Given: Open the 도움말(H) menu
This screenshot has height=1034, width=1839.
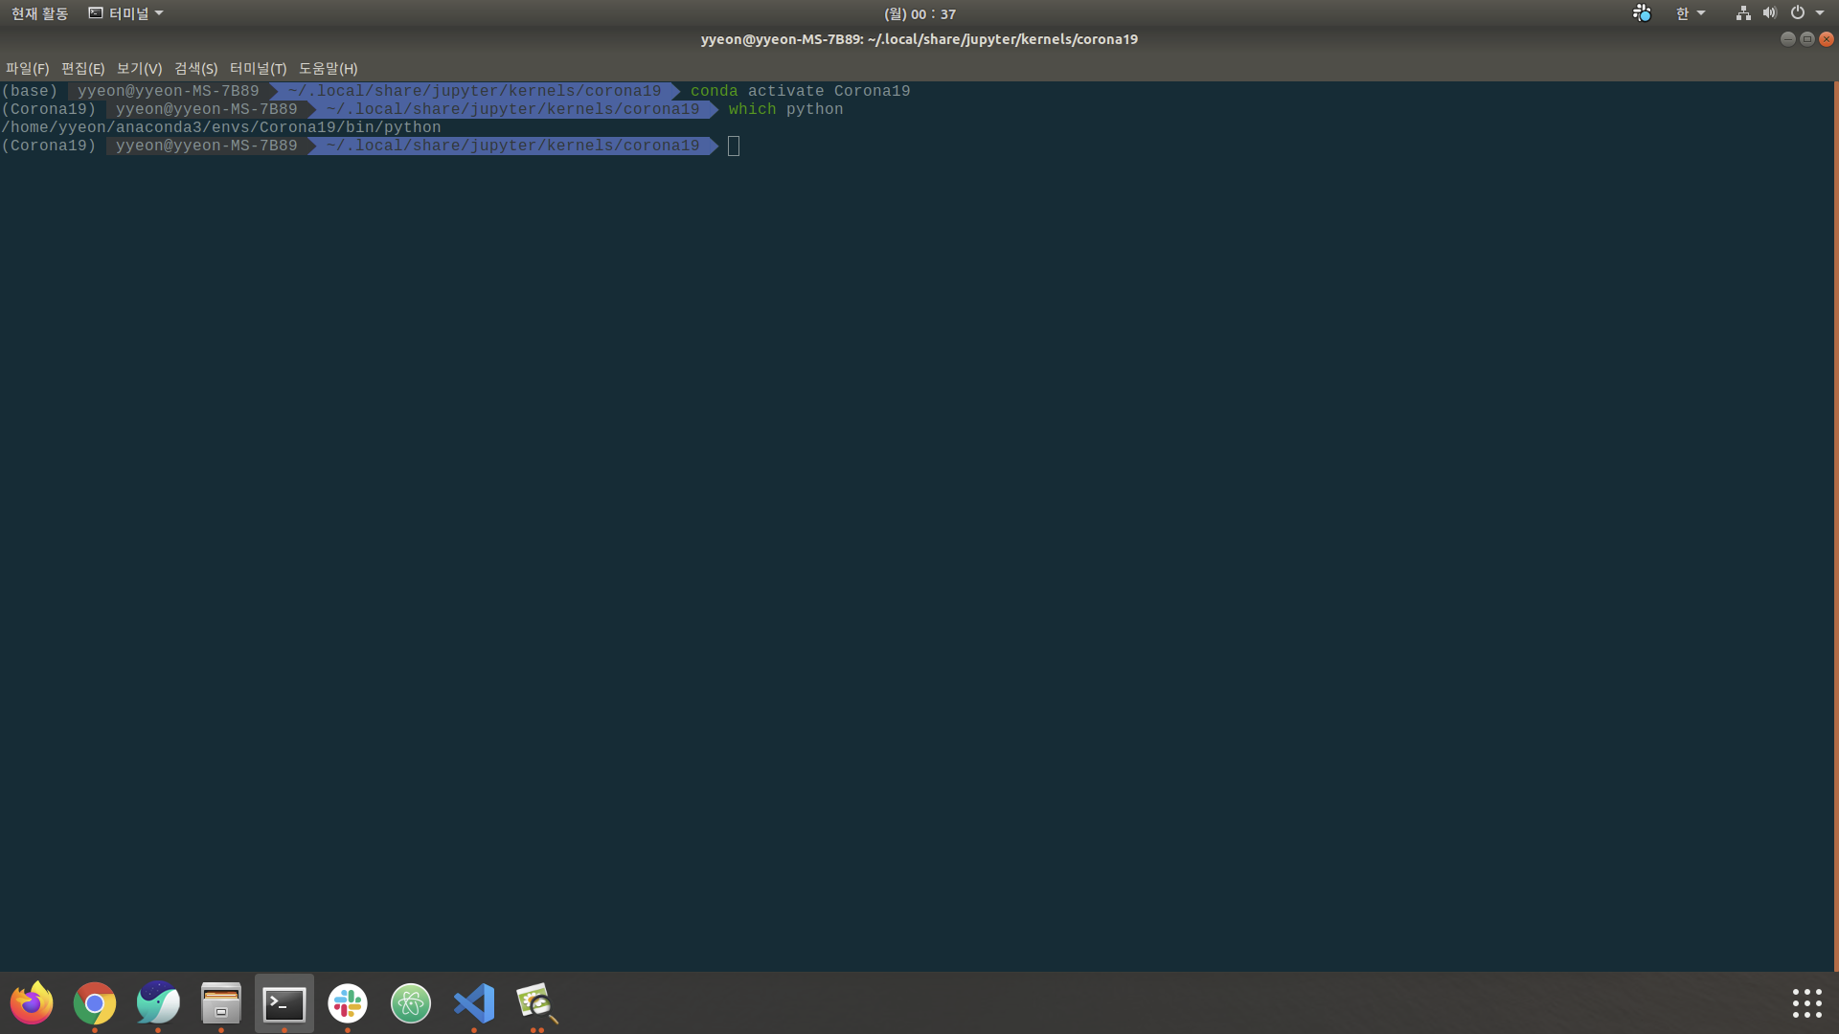Looking at the screenshot, I should 328,68.
